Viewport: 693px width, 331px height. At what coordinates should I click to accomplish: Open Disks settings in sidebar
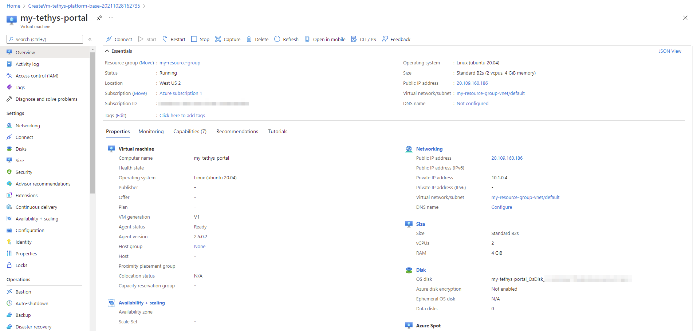point(21,149)
